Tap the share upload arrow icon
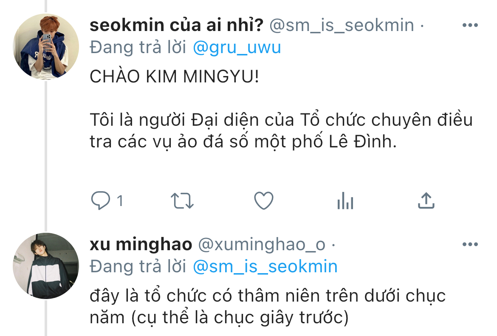The height and width of the screenshot is (336, 497). pos(426,200)
